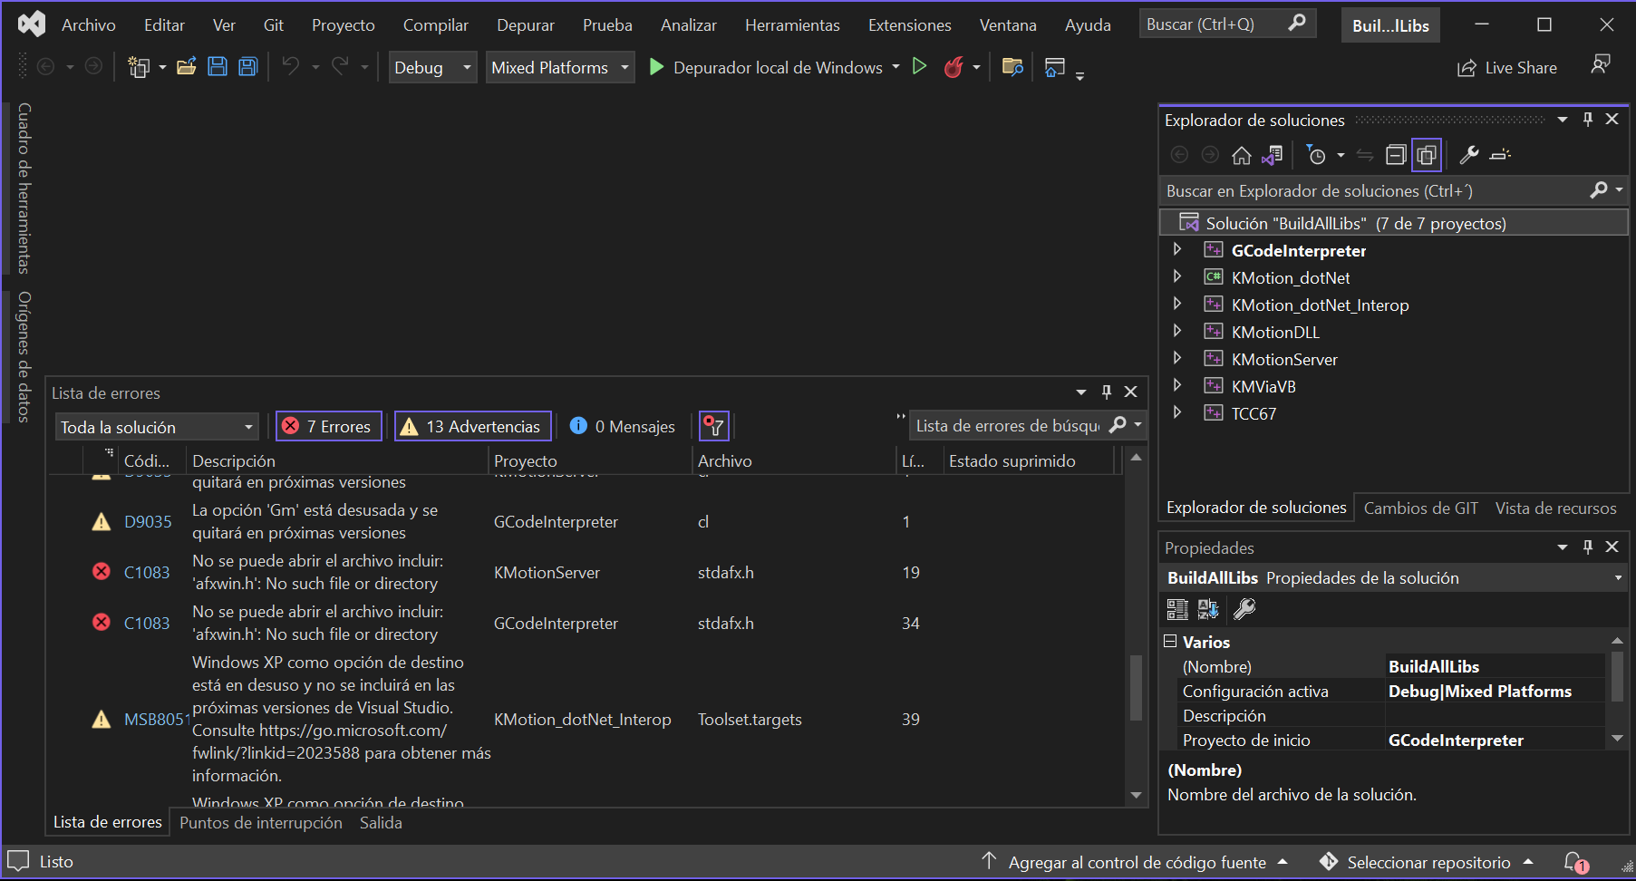The image size is (1636, 881).
Task: Open the Toda la solución scope dropdown
Action: point(157,427)
